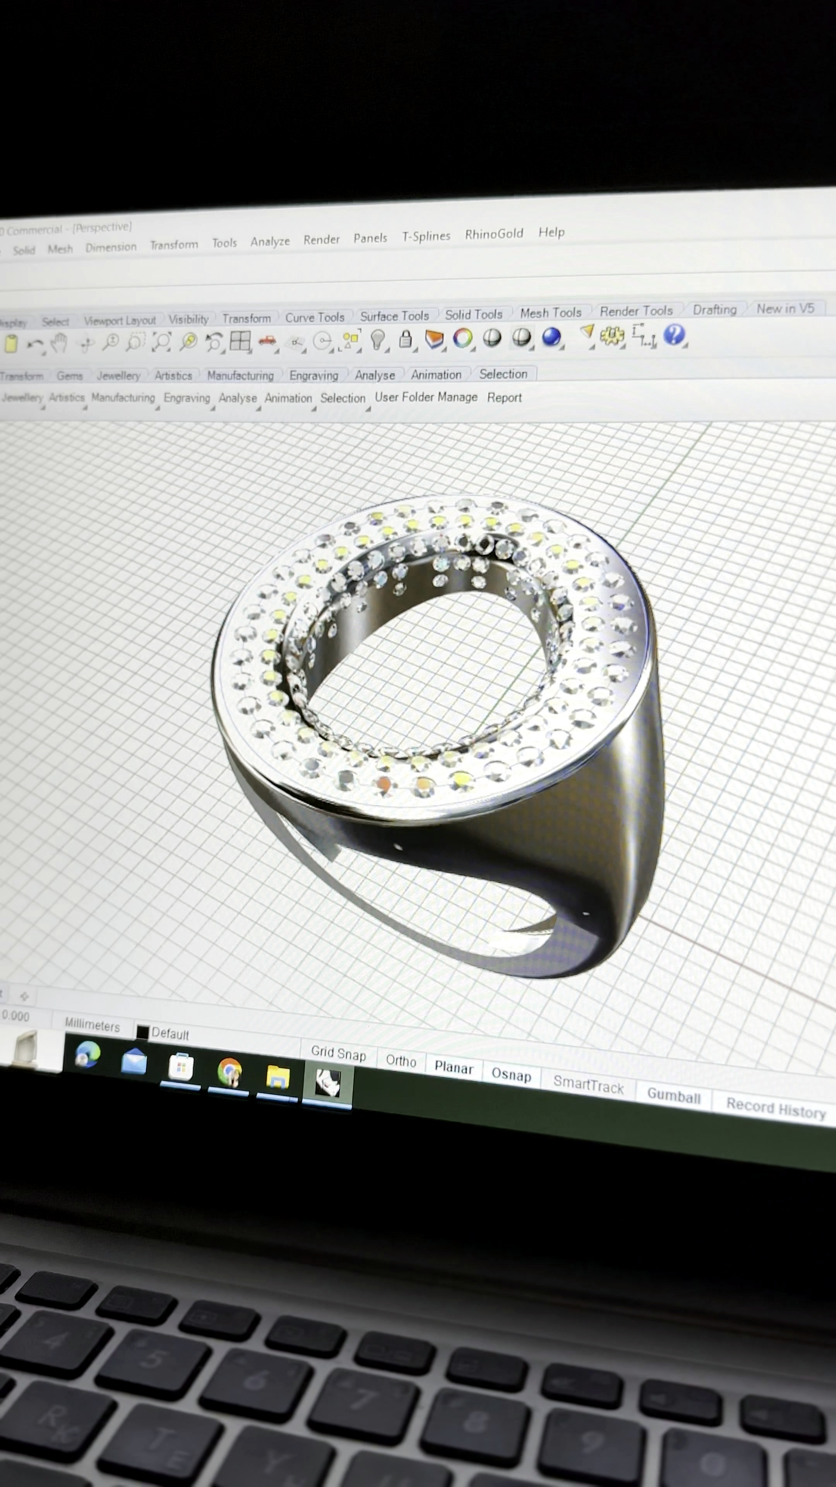Open the Millimeters units pane in status bar

92,1025
